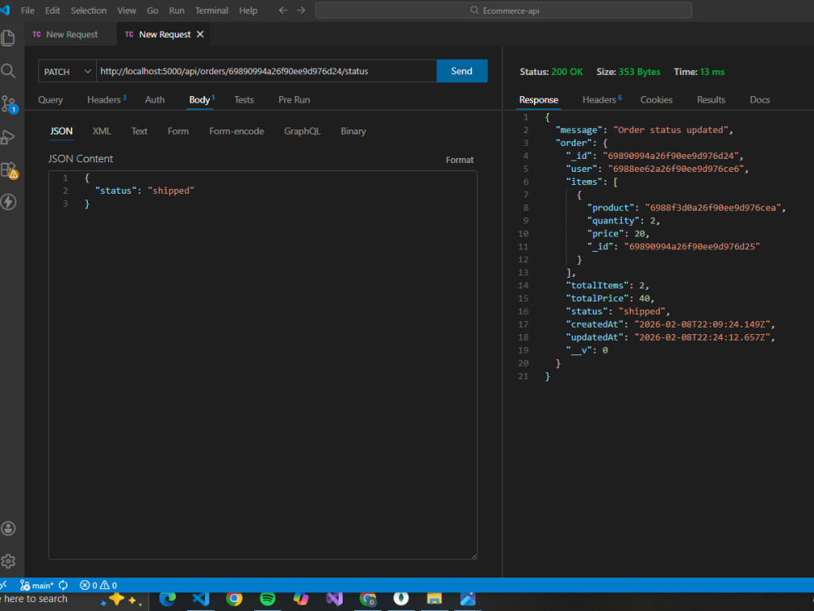Open the Explorer files icon in activity bar

pyautogui.click(x=8, y=37)
